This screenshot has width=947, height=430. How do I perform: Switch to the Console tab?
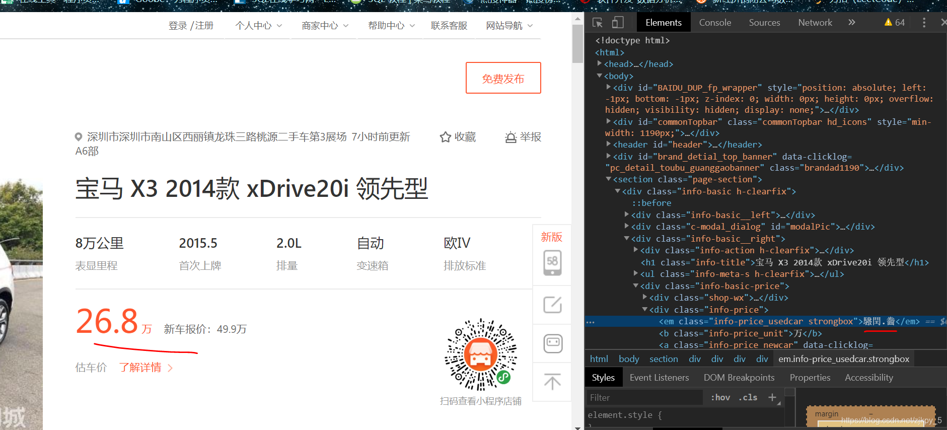[715, 23]
